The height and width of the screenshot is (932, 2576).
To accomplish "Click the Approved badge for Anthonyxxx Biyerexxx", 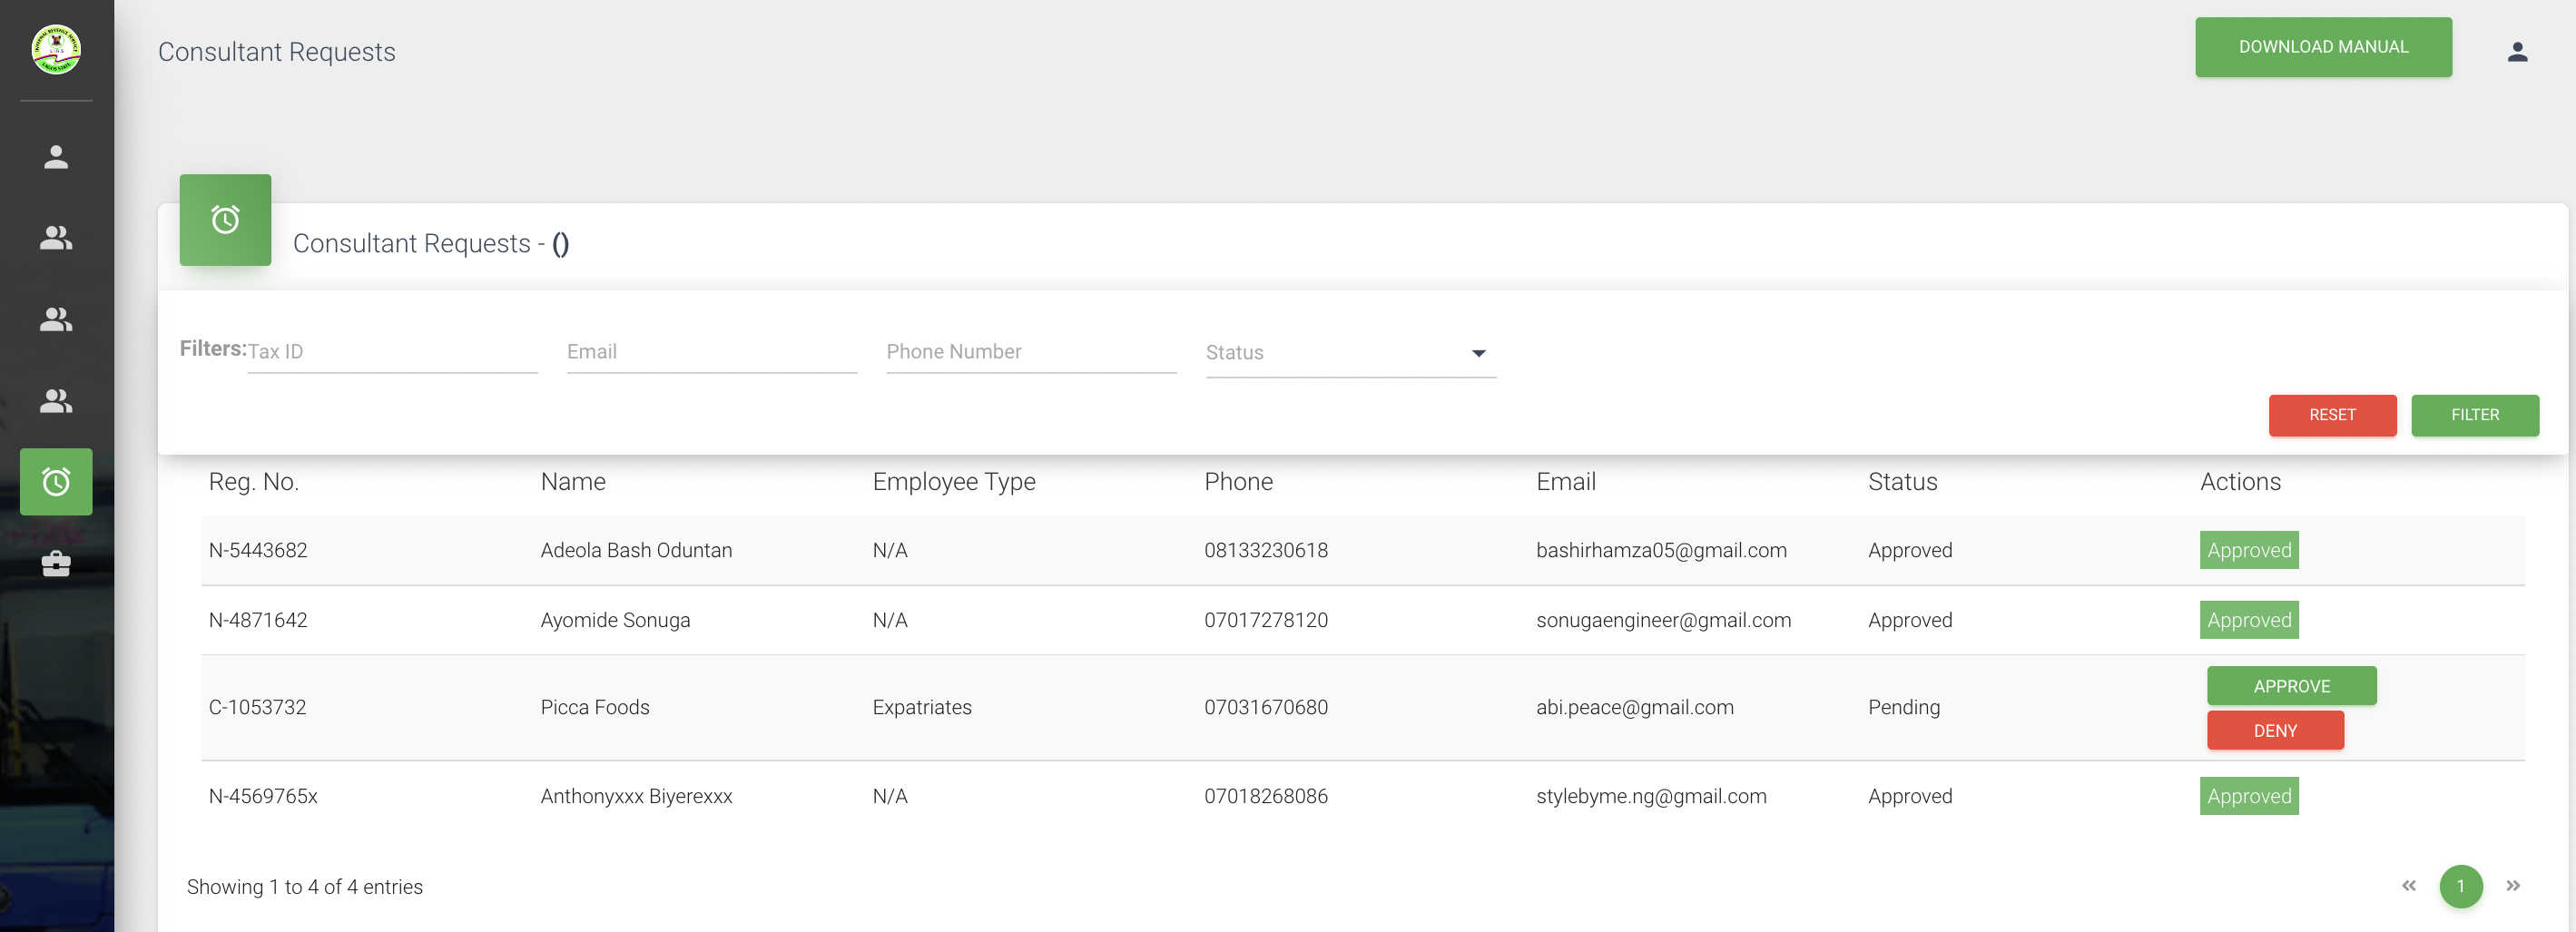I will [2249, 796].
